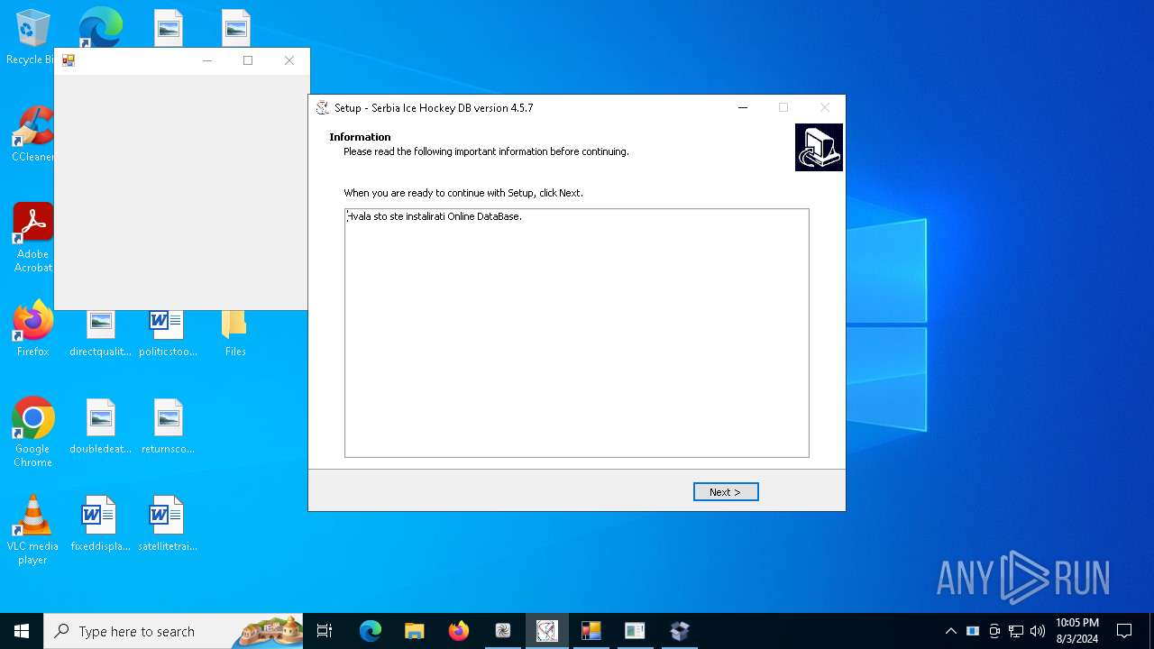Select the Adobe Acrobat desktop shortcut
Viewport: 1154px width, 649px height.
[32, 238]
